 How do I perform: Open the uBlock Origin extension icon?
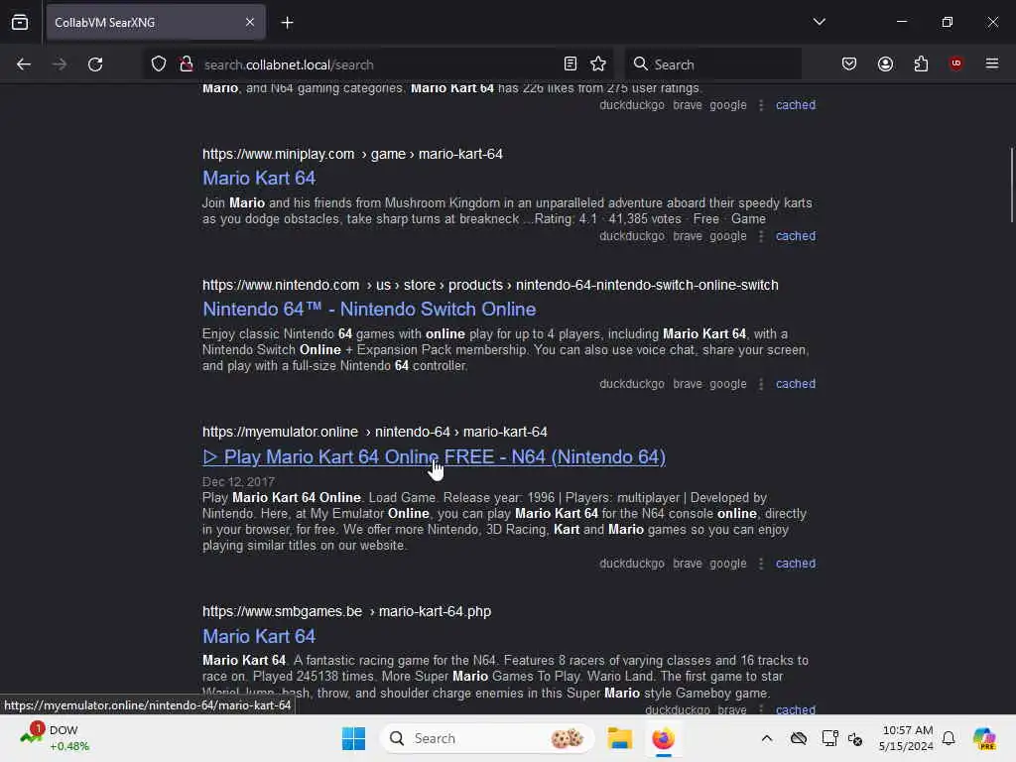point(955,63)
